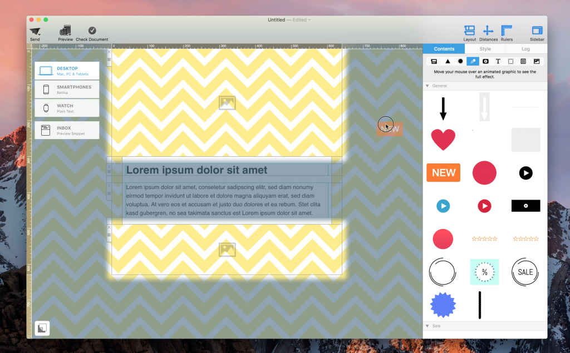Pick the red heart graphic
The width and height of the screenshot is (570, 353).
(x=443, y=139)
